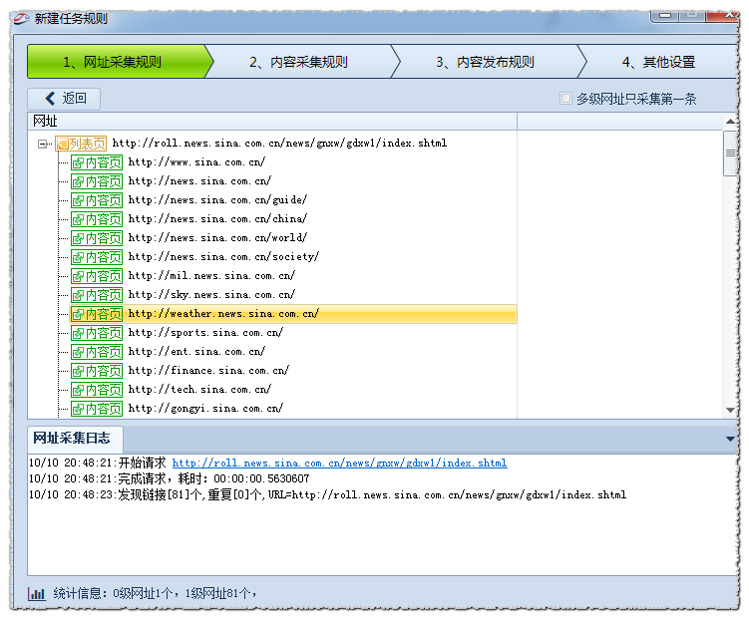
Task: Open the roll.news.sina.com.cn link in log
Action: [339, 464]
